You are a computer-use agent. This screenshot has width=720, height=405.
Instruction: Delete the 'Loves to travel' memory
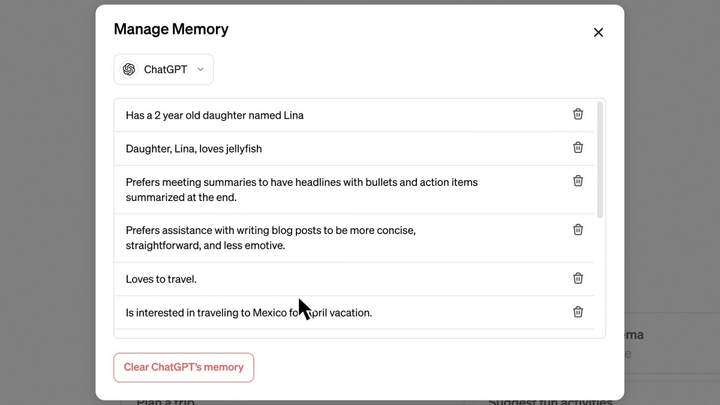578,278
